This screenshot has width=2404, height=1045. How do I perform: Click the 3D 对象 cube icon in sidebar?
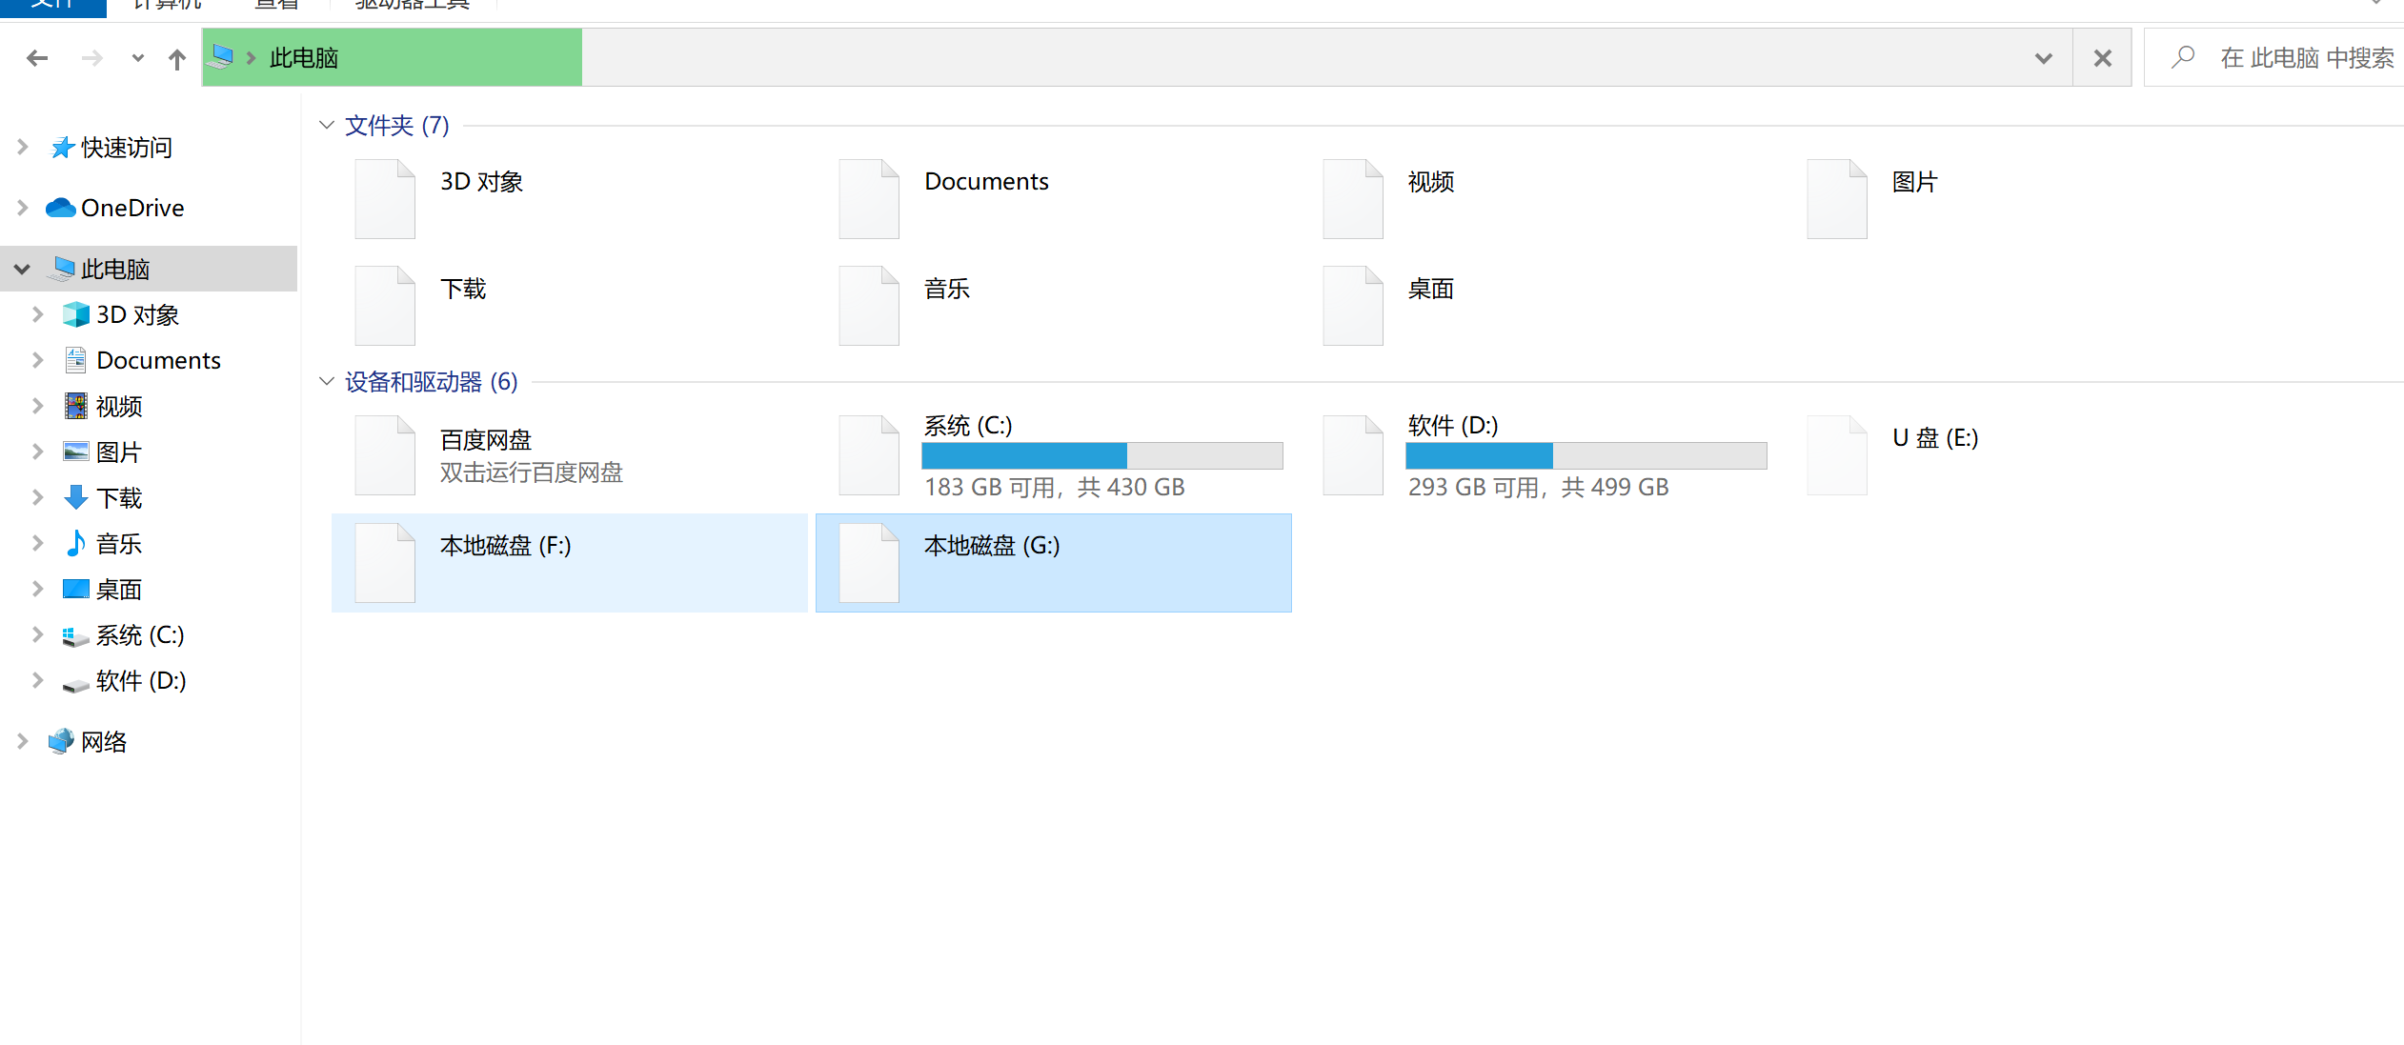pyautogui.click(x=76, y=314)
